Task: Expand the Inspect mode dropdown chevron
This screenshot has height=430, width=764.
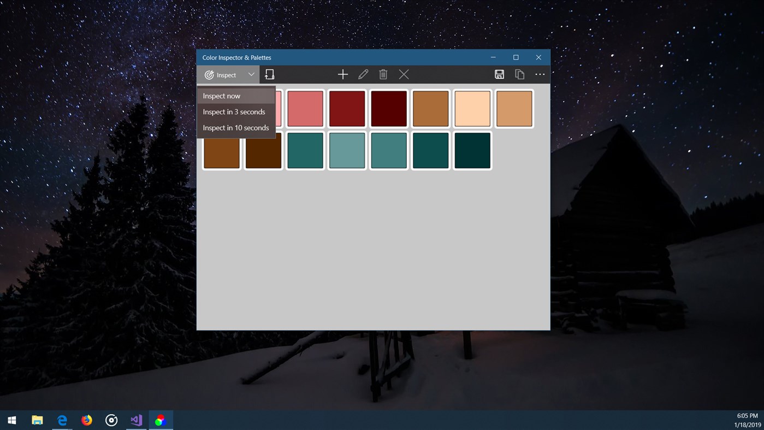Action: 251,74
